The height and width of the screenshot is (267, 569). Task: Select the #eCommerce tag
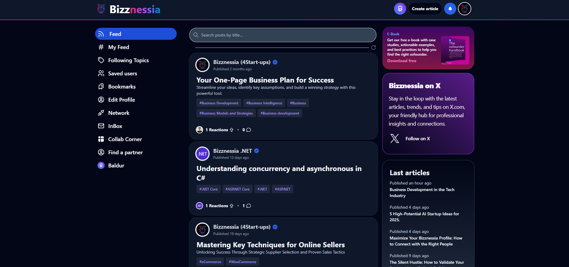point(210,262)
